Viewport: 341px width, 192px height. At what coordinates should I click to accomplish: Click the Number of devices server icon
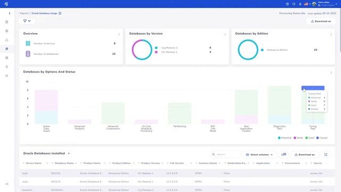click(28, 43)
